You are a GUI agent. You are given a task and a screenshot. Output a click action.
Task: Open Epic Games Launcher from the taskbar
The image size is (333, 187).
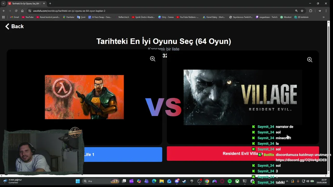(x=192, y=181)
